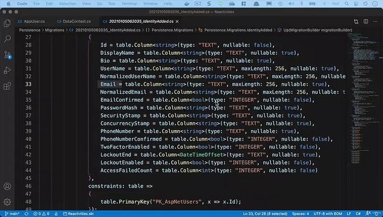Open the Terminal menu
Viewport: 383px width, 217px height.
[129, 4]
